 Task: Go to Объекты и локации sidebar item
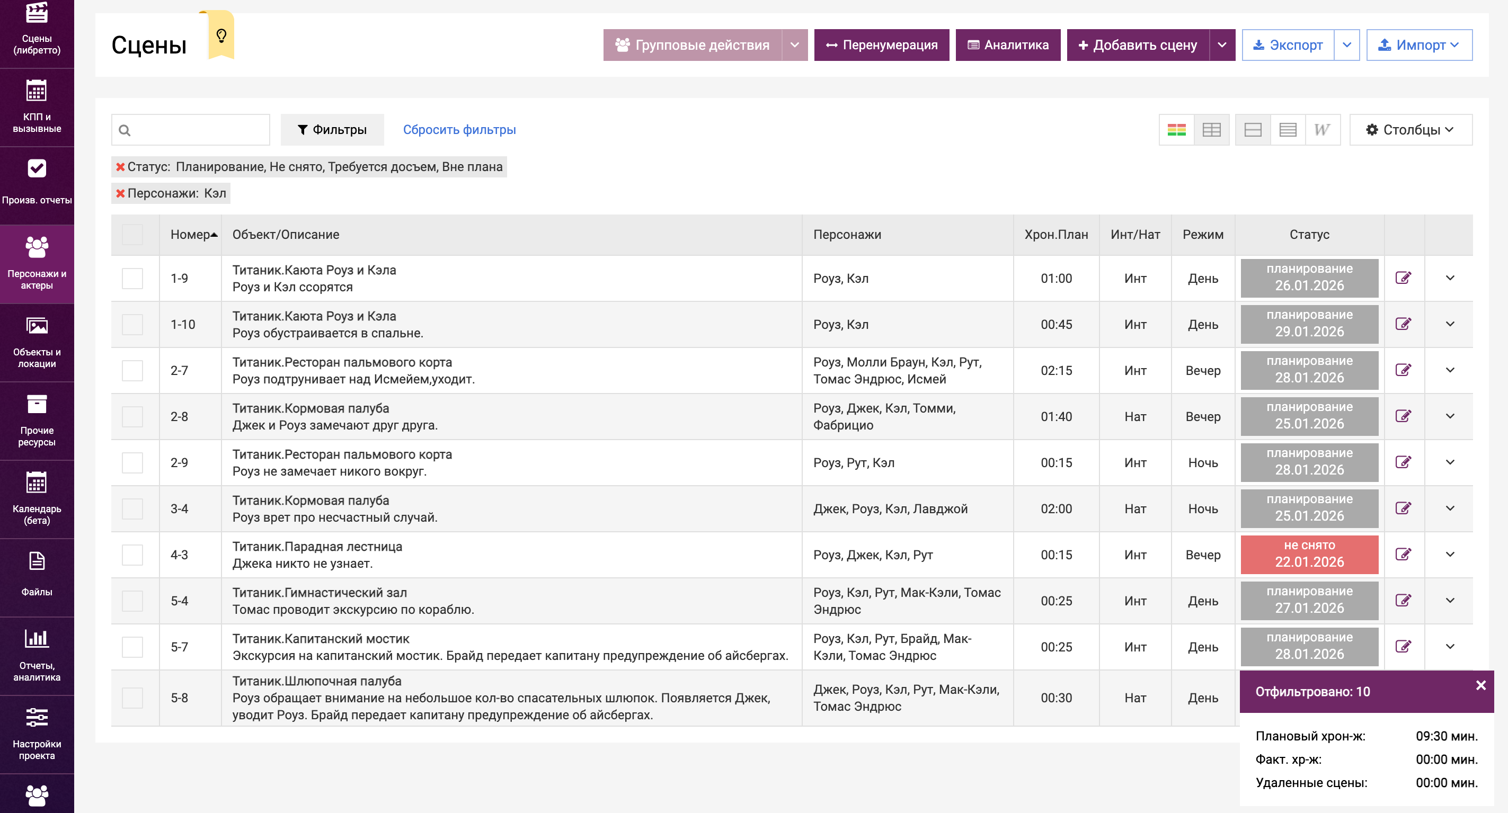coord(37,342)
